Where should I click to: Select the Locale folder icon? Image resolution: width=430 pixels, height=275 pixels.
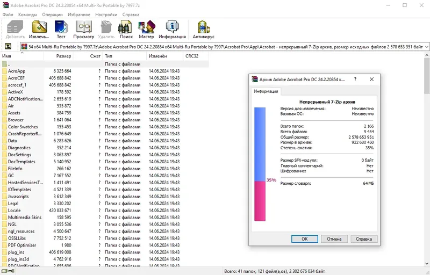click(x=4, y=211)
